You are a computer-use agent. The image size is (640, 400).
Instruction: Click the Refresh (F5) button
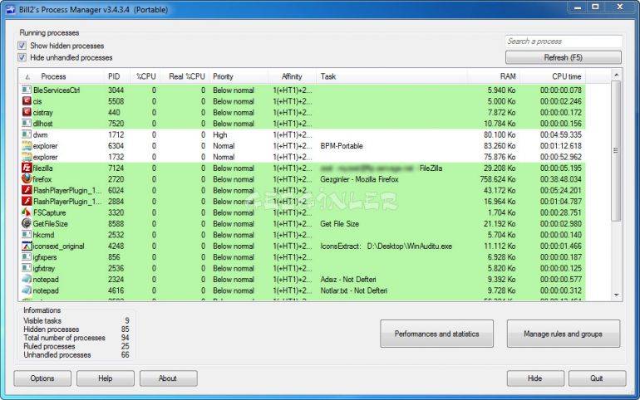[x=564, y=57]
